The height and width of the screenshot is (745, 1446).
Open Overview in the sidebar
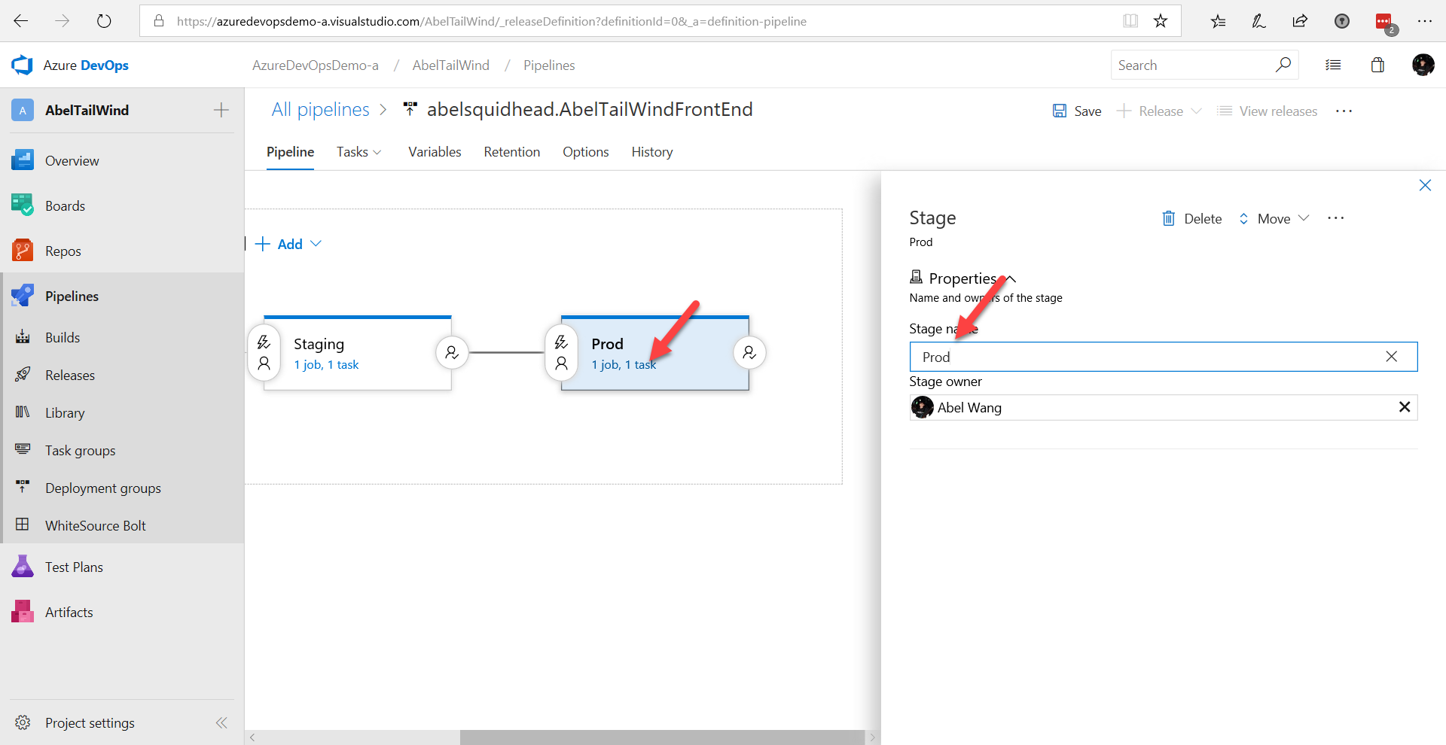pyautogui.click(x=122, y=160)
